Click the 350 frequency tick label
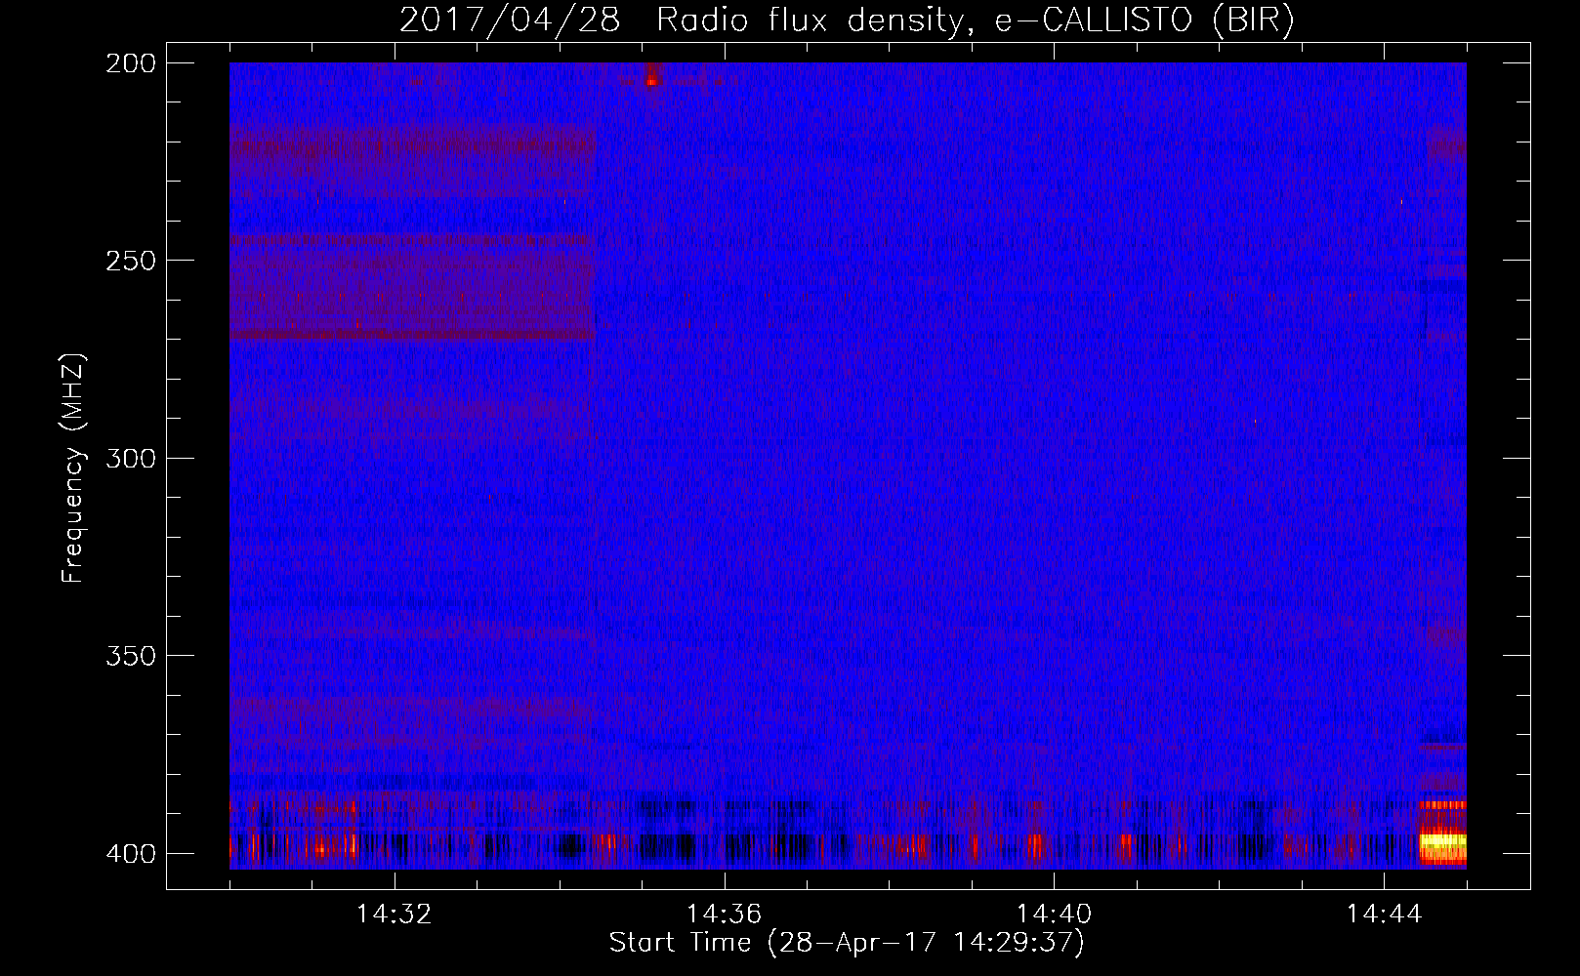The width and height of the screenshot is (1580, 976). click(130, 655)
